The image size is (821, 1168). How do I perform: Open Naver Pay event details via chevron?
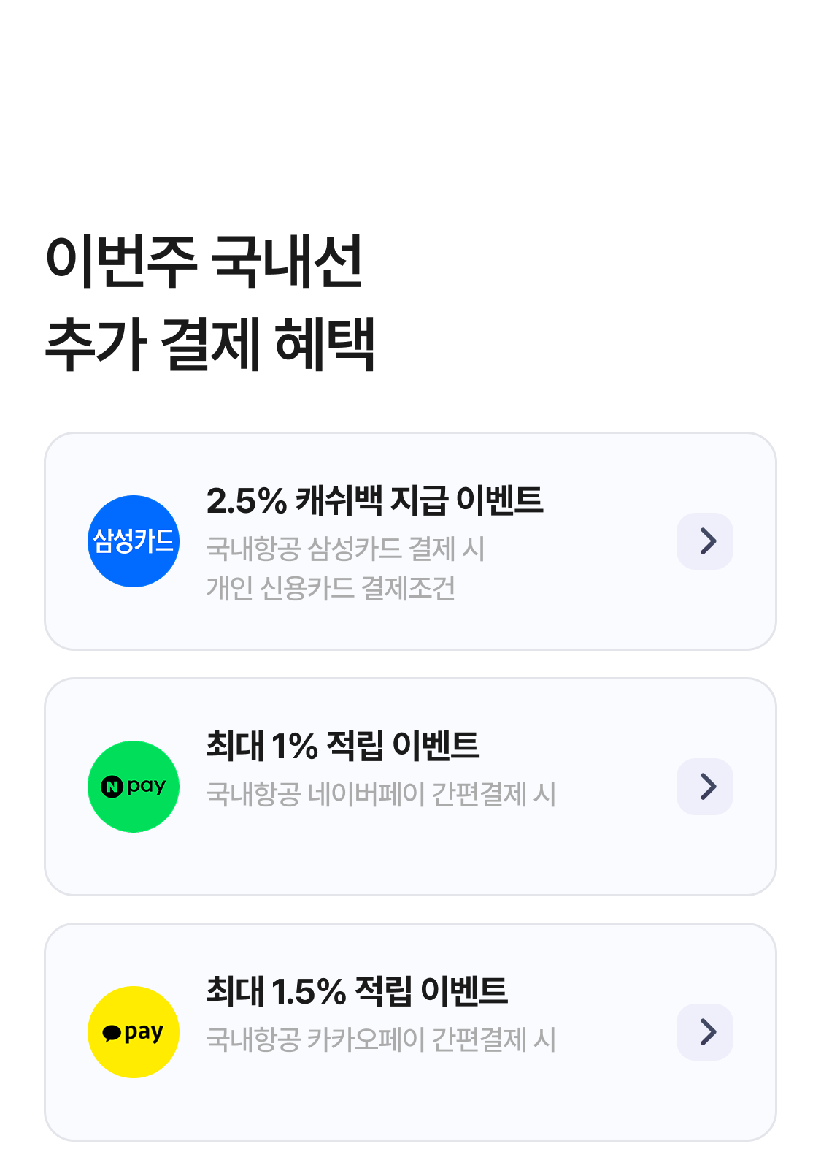click(705, 787)
